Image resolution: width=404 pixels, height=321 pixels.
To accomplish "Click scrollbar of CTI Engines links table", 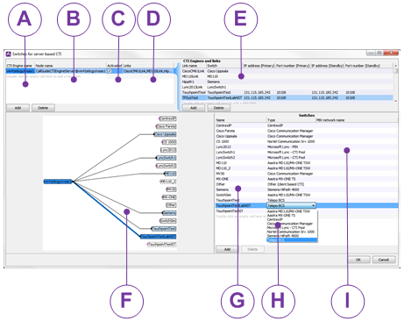I will (396, 83).
